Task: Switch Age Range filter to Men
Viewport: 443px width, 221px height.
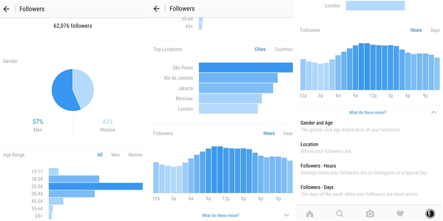Action: pos(115,155)
